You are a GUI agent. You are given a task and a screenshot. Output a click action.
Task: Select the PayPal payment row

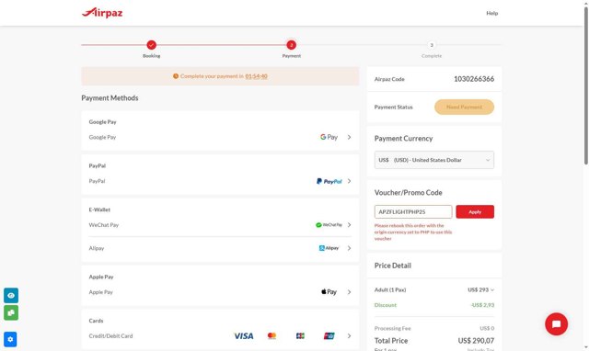pos(220,181)
